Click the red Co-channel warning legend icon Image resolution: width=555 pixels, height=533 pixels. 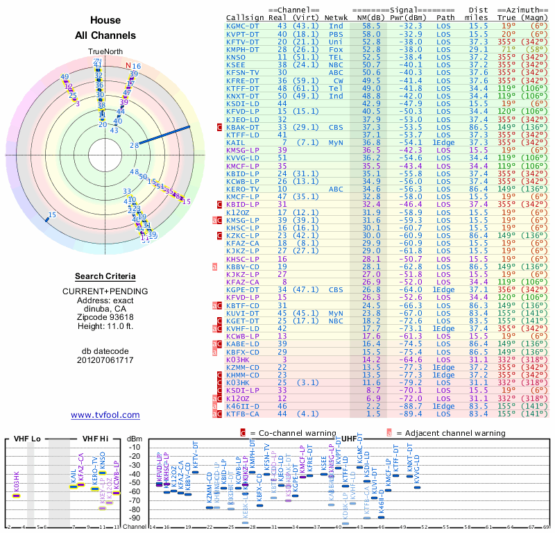[x=243, y=433]
